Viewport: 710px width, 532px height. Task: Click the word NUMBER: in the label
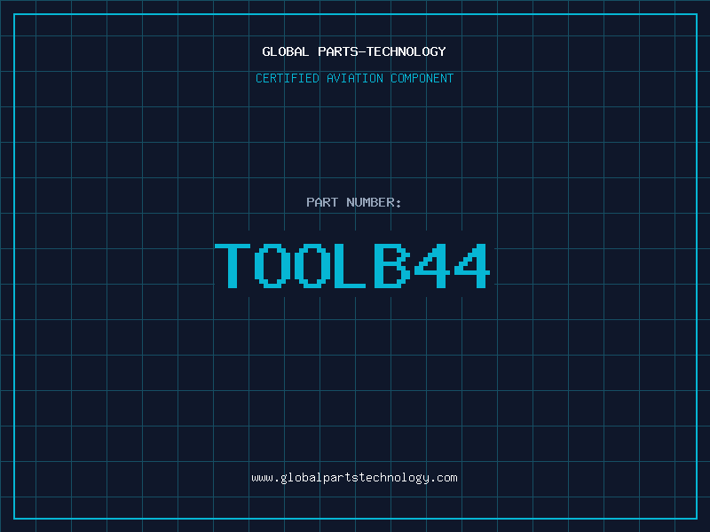[x=374, y=202]
